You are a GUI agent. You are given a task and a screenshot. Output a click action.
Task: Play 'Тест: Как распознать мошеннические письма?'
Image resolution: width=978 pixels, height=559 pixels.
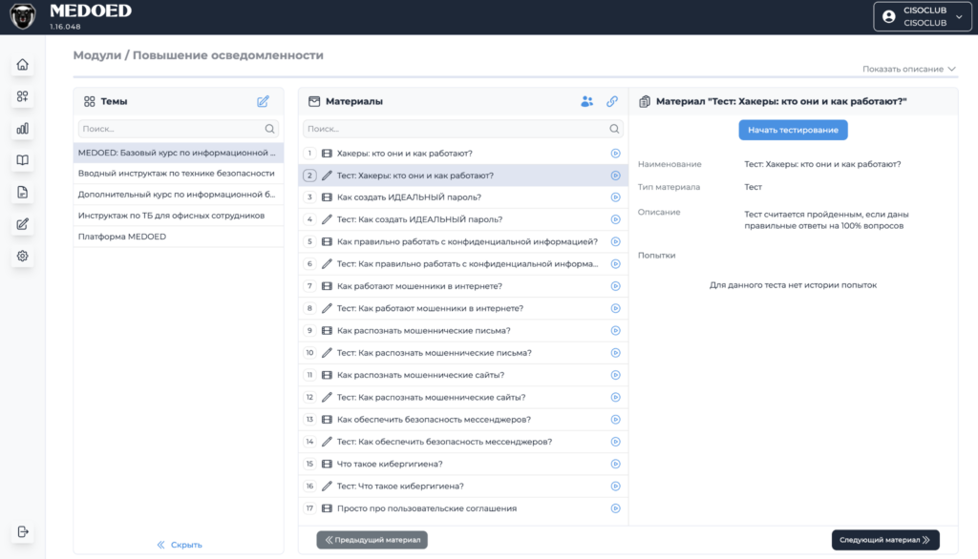click(x=616, y=353)
